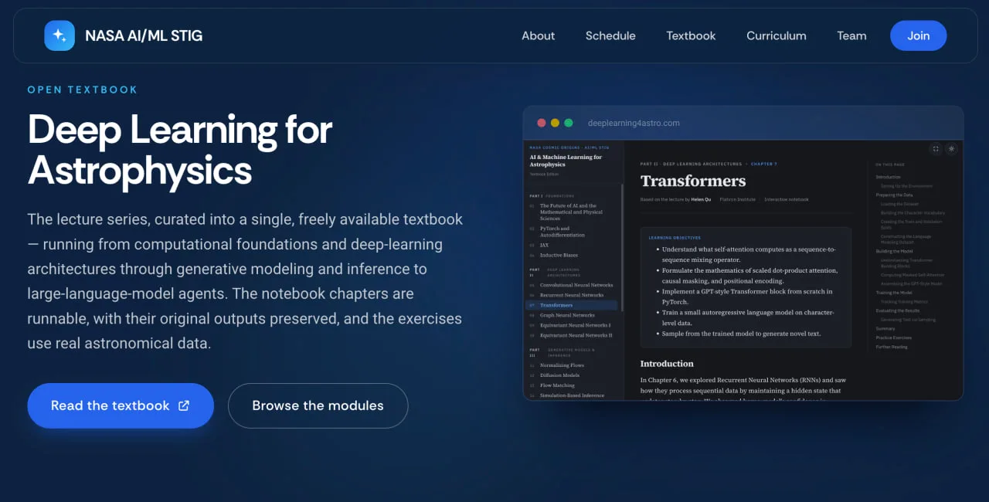The image size is (989, 502).
Task: Click the Join button
Action: pos(918,36)
